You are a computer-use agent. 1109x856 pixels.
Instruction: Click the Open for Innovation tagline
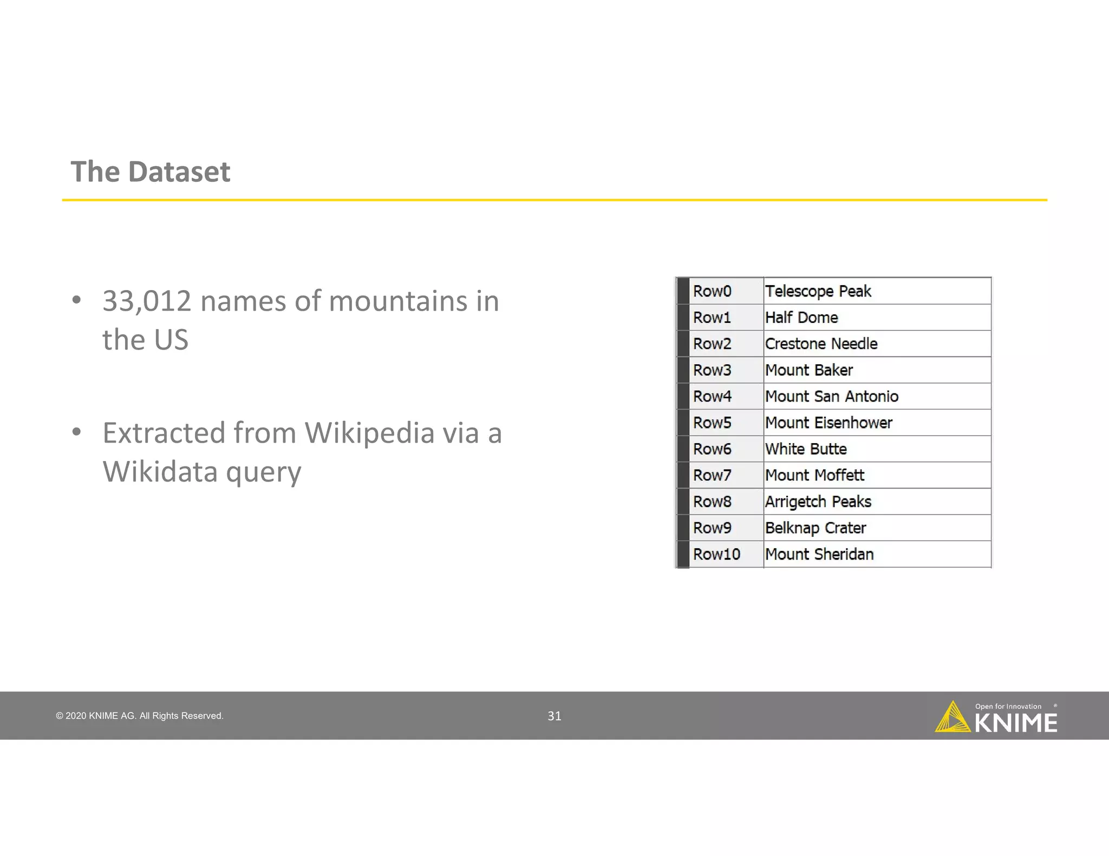tap(1008, 706)
